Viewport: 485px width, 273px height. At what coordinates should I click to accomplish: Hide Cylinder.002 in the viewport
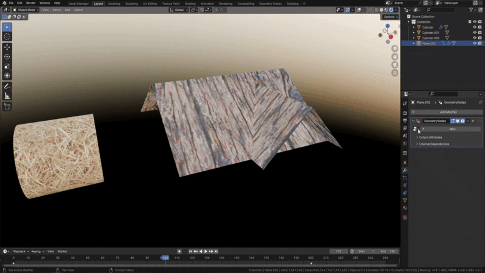pos(475,38)
